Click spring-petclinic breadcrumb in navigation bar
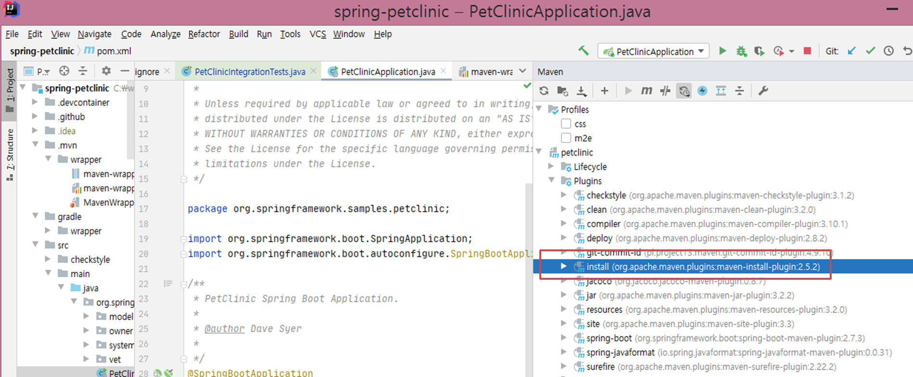The width and height of the screenshot is (913, 377). [x=42, y=51]
